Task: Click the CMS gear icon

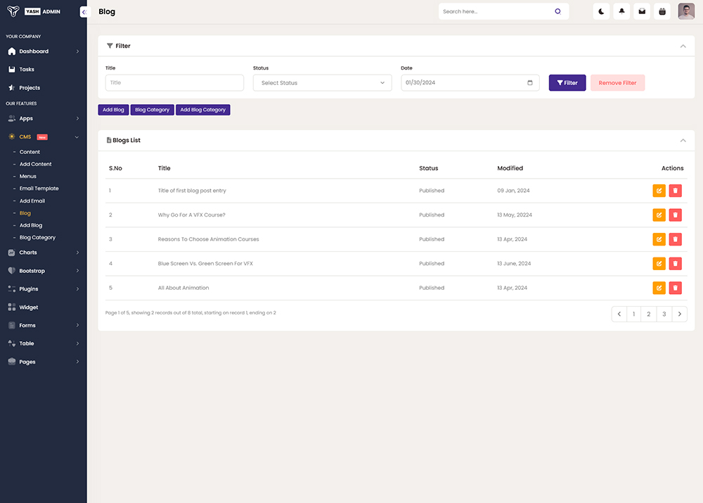Action: tap(12, 136)
